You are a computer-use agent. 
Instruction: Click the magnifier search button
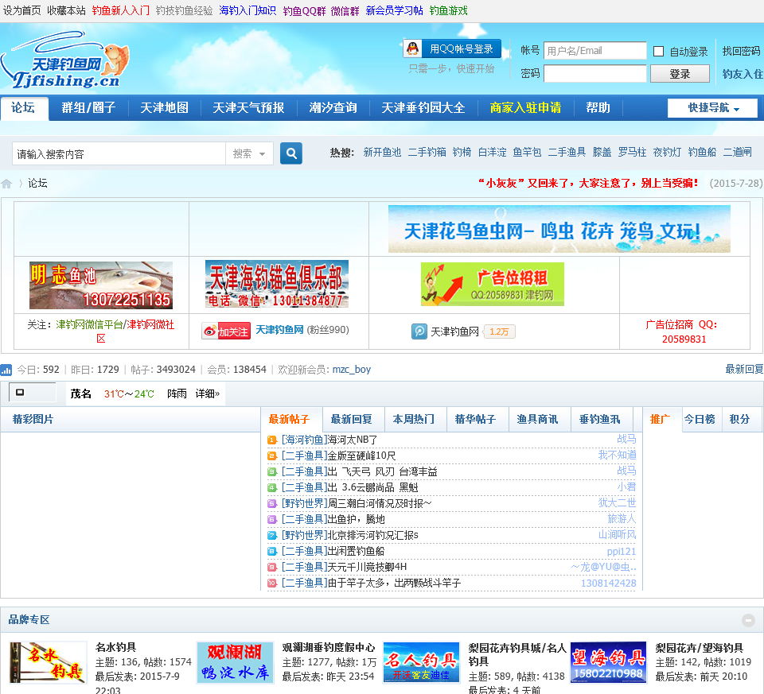(291, 153)
